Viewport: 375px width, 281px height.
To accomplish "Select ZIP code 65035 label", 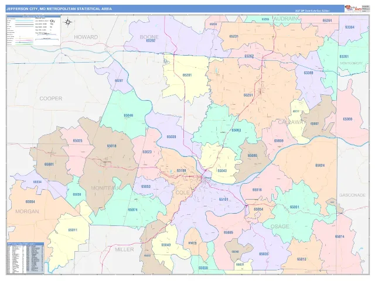I will click(264, 253).
